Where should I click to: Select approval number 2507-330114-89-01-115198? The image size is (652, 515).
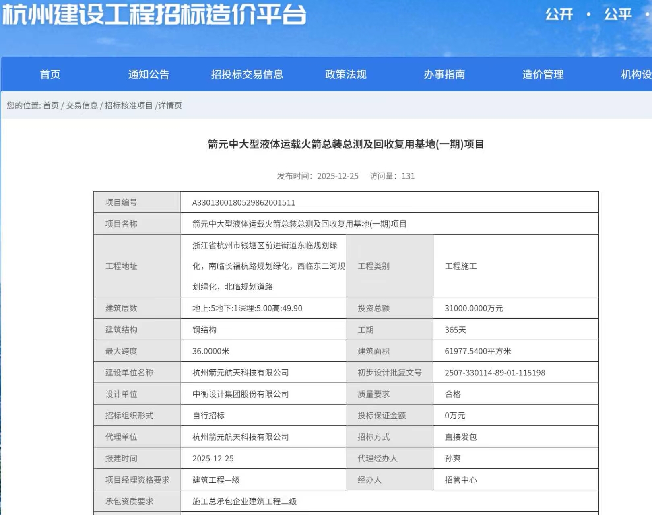(x=495, y=373)
